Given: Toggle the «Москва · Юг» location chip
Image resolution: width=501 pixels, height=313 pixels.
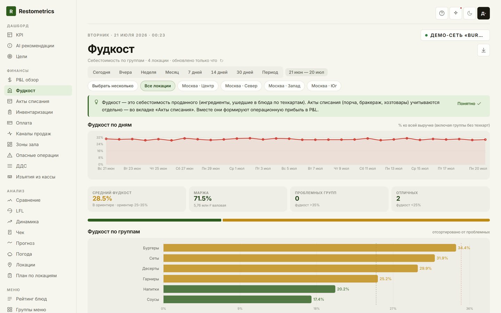Looking at the screenshot, I should 324,86.
